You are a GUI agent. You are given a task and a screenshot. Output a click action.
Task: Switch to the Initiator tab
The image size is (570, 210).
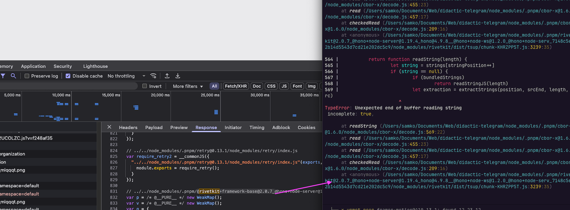tap(233, 127)
